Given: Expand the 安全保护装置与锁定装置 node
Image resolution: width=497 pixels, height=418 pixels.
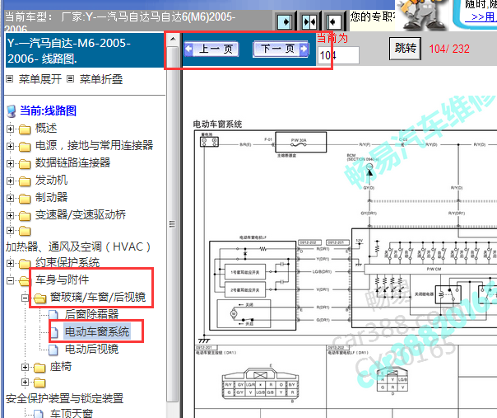Looking at the screenshot, I should [x=25, y=382].
